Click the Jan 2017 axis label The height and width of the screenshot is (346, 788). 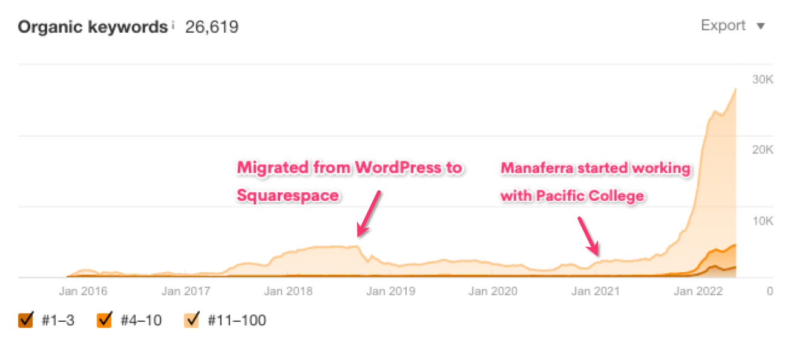coord(186,291)
